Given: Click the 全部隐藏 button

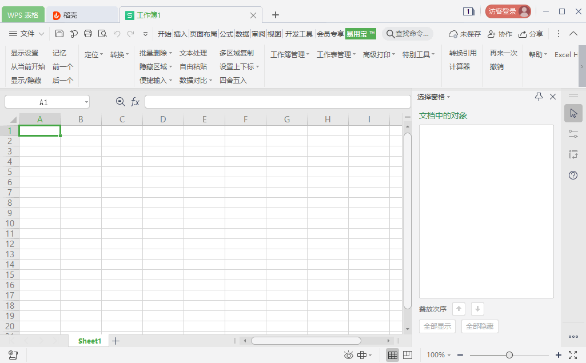Looking at the screenshot, I should (x=480, y=326).
